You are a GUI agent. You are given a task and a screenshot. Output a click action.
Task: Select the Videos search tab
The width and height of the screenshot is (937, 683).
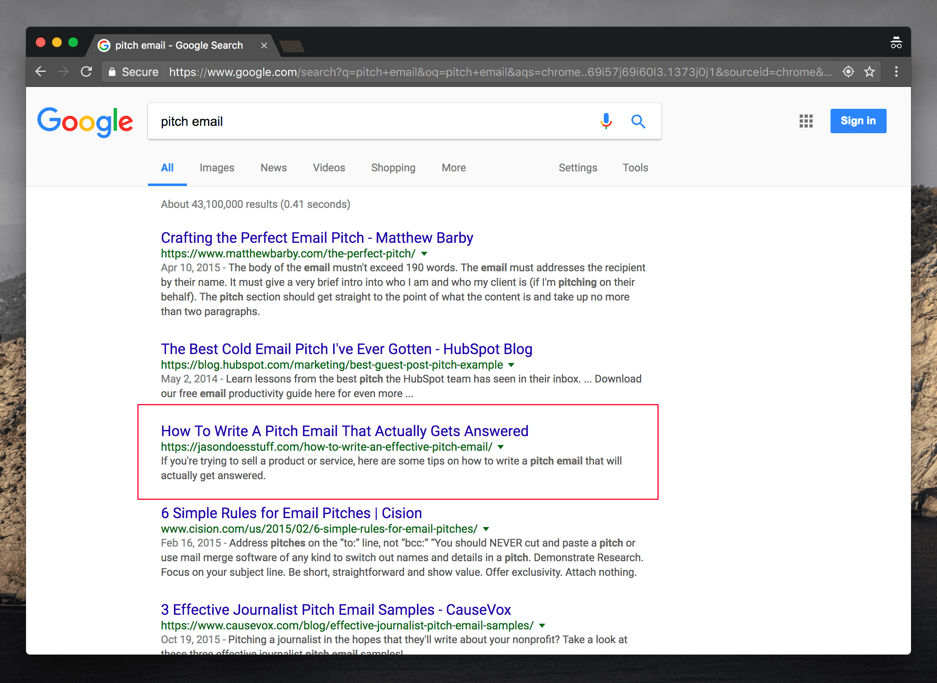pos(328,167)
